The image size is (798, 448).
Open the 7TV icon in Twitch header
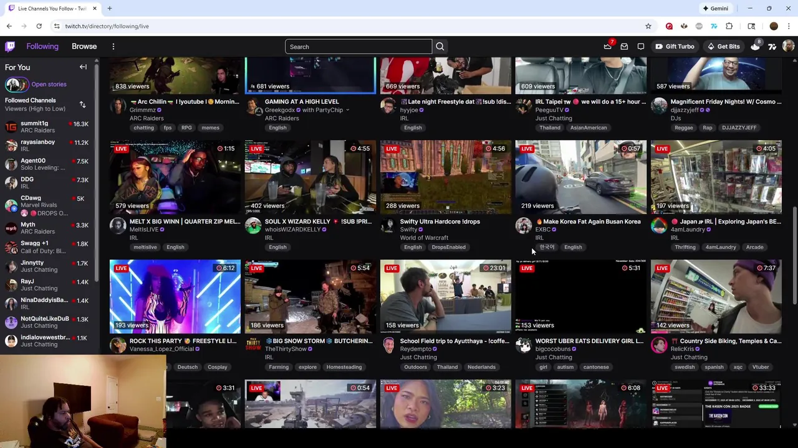pos(772,47)
